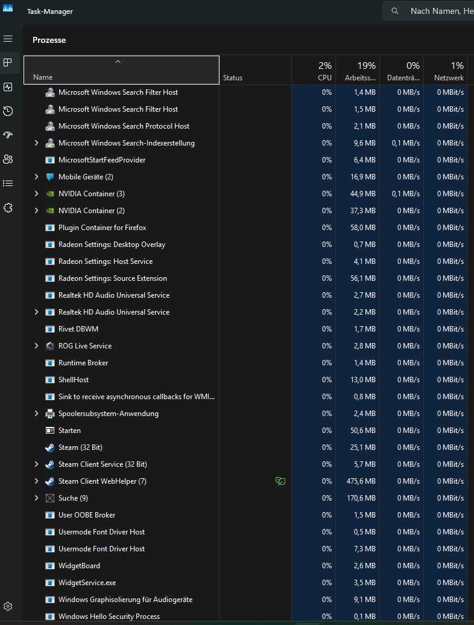Open the Services page sidebar icon
Image resolution: width=474 pixels, height=625 pixels.
click(x=8, y=208)
